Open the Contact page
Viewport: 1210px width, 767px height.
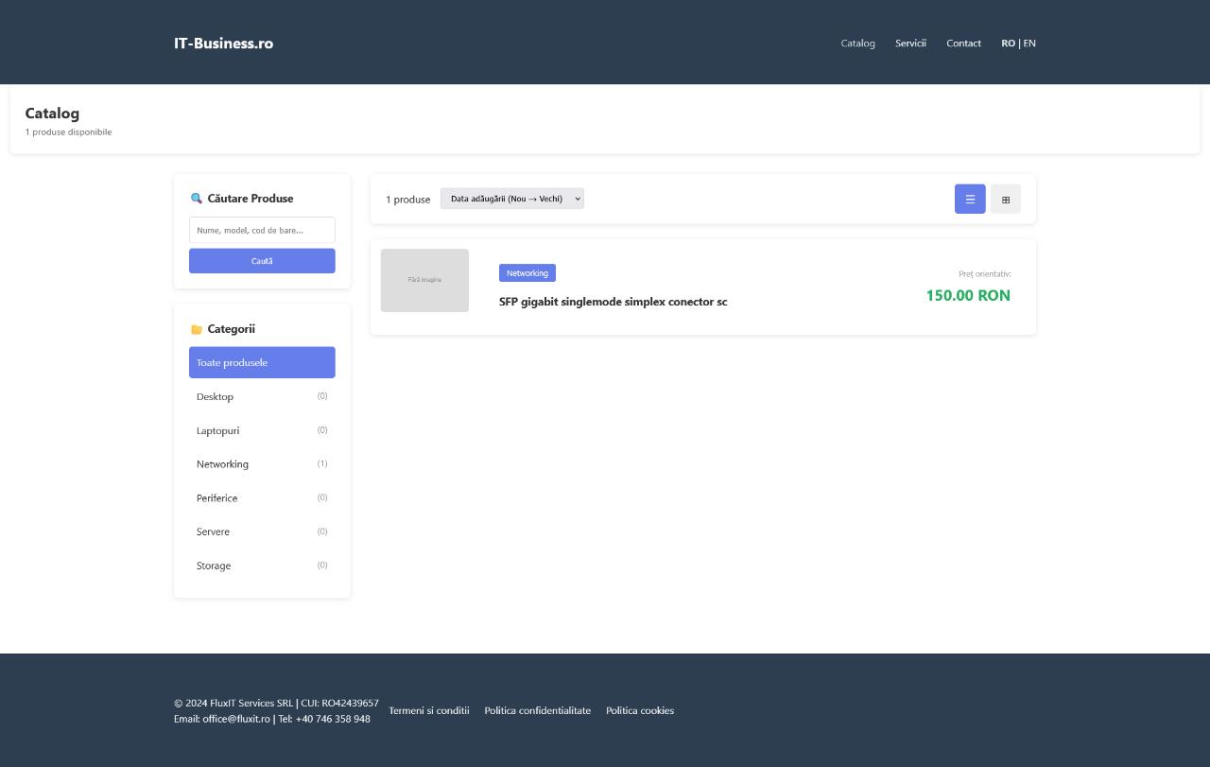click(963, 44)
